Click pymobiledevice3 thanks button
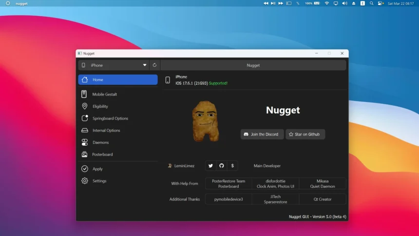 (x=229, y=199)
